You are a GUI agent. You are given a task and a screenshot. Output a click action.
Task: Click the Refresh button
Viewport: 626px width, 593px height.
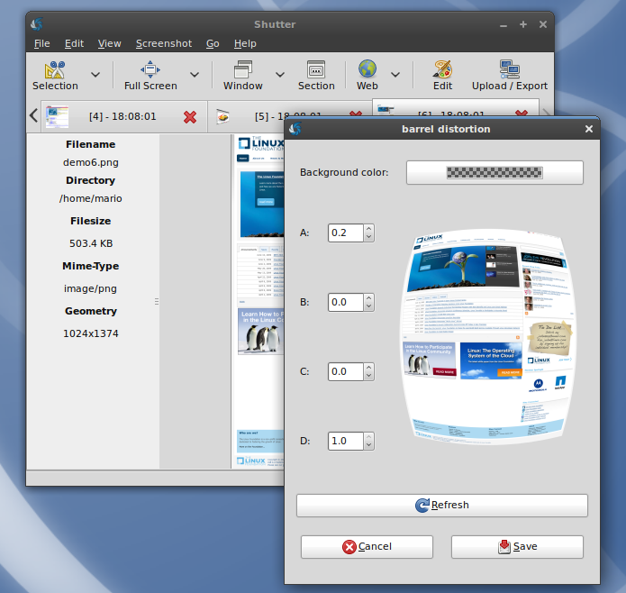tap(441, 506)
